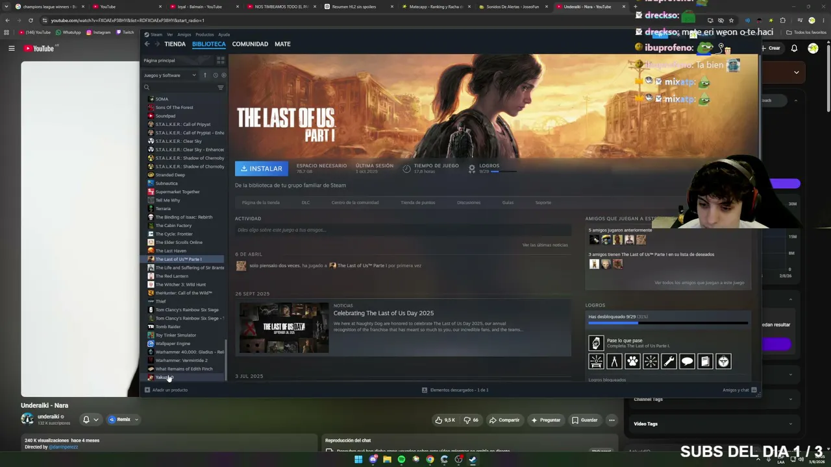Open advanced filters icon beside library search
The image size is (831, 467).
pyautogui.click(x=221, y=88)
